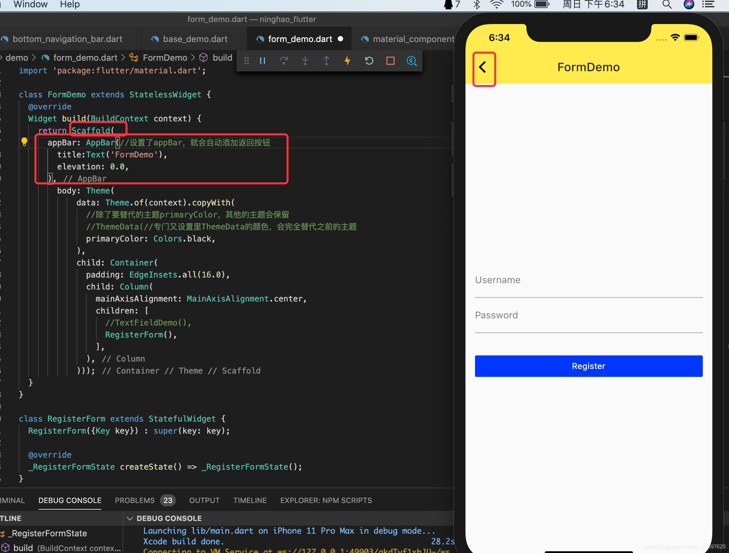Select build (BuildContext context) outline item
The height and width of the screenshot is (553, 729).
pos(67,548)
